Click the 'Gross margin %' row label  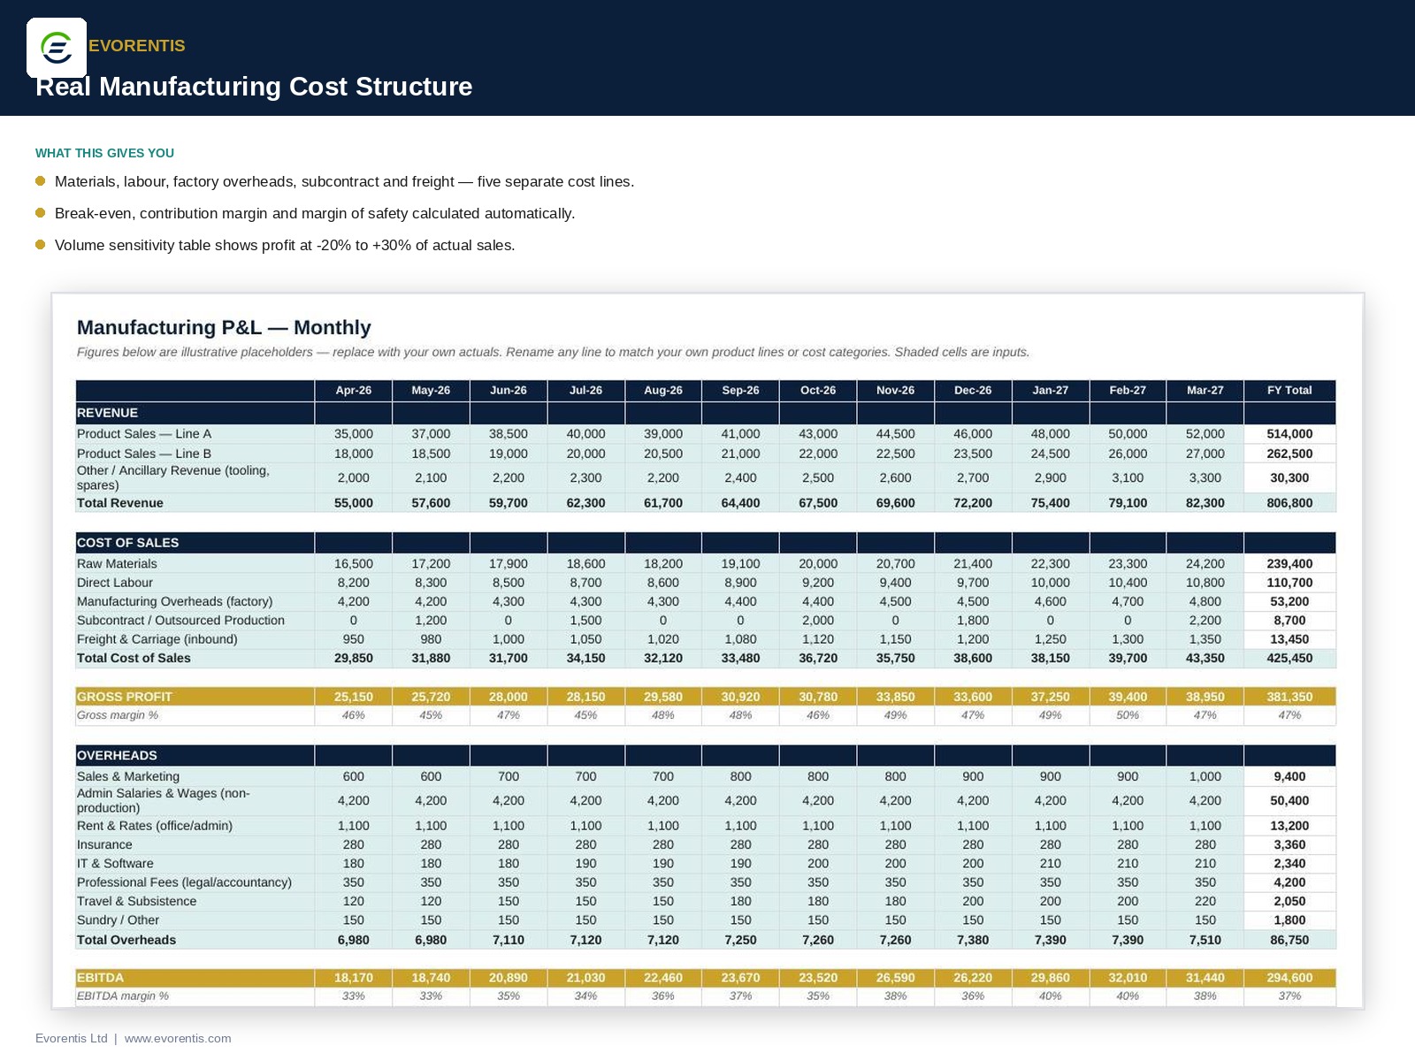coord(118,715)
